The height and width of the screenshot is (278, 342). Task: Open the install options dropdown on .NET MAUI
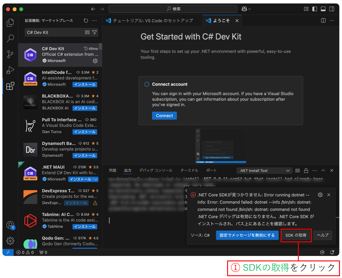(x=96, y=179)
